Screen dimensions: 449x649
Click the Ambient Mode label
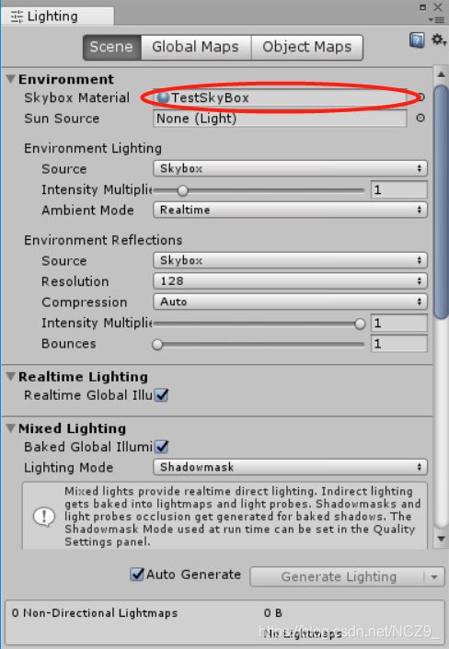[87, 211]
